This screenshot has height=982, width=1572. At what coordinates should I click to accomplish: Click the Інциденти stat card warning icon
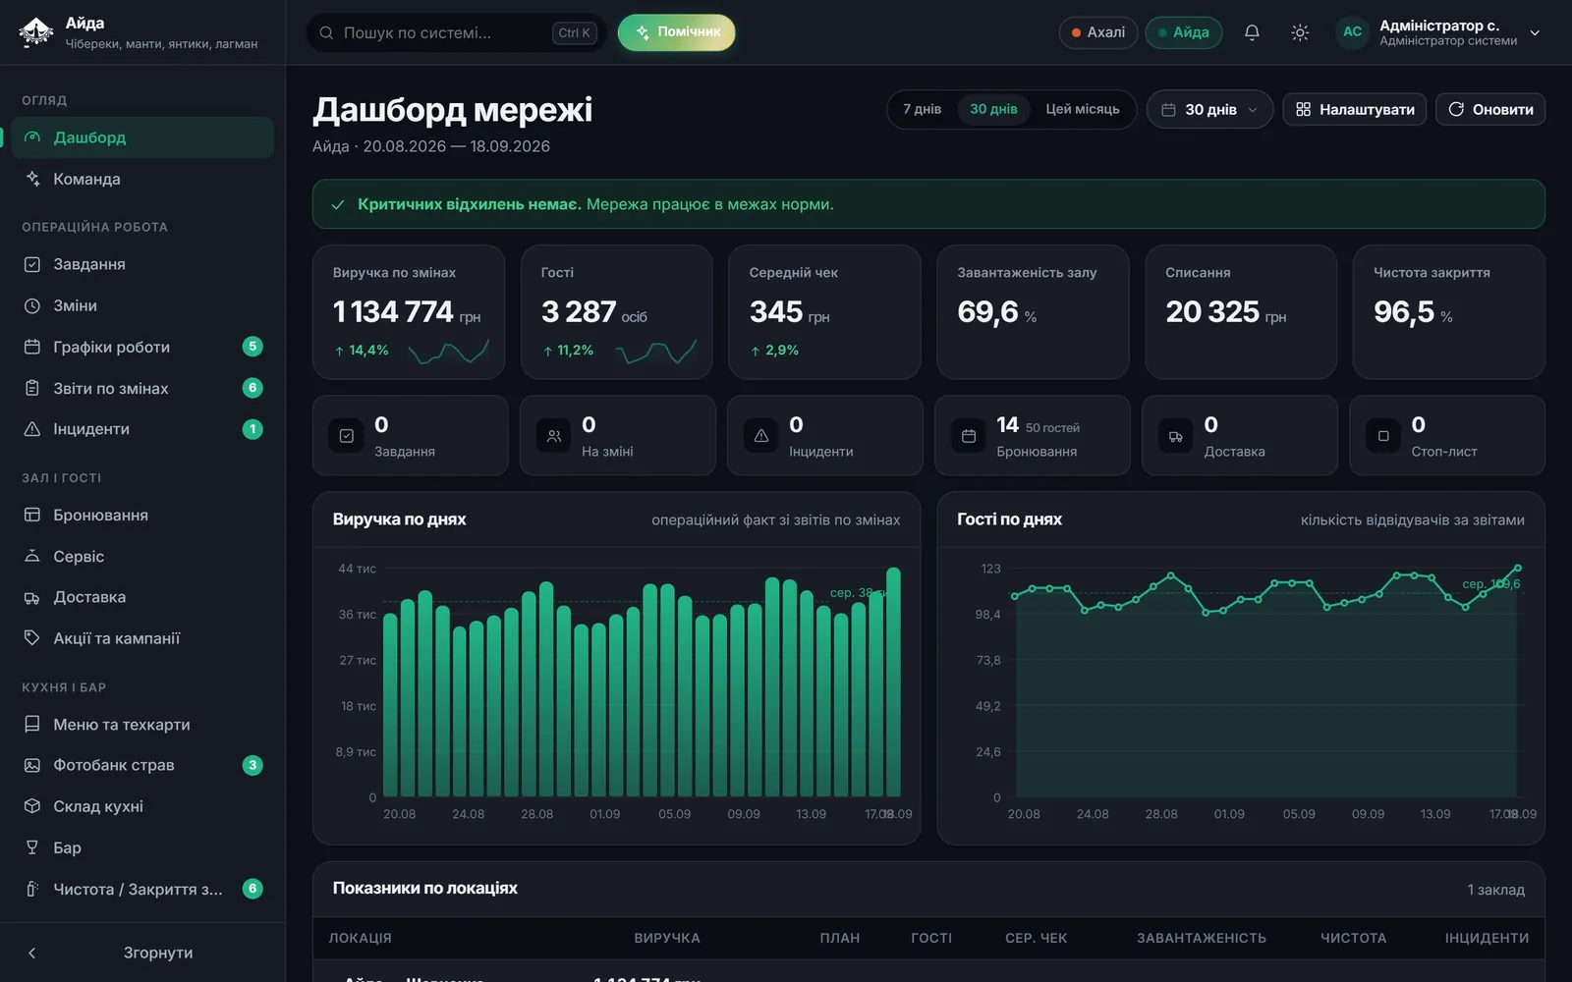tap(761, 436)
